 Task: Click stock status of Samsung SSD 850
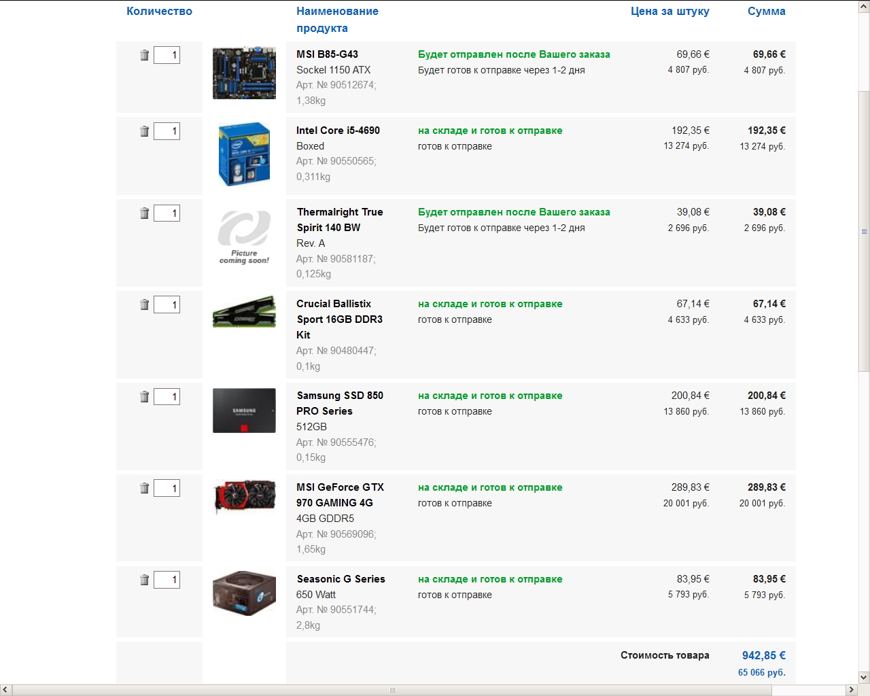(x=490, y=396)
